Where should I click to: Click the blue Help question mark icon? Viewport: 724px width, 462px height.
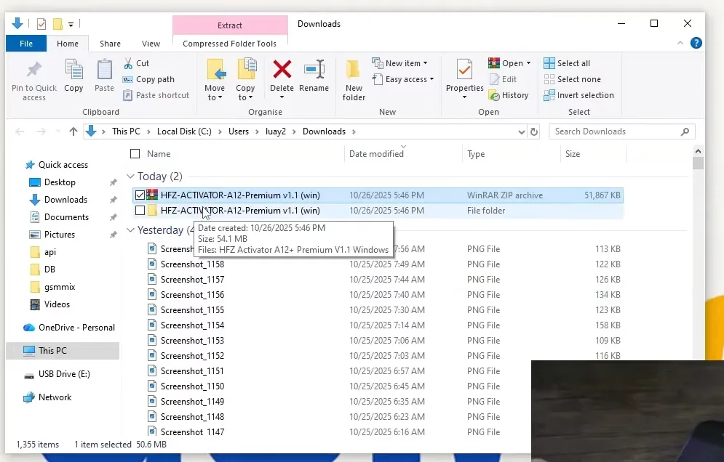(696, 43)
